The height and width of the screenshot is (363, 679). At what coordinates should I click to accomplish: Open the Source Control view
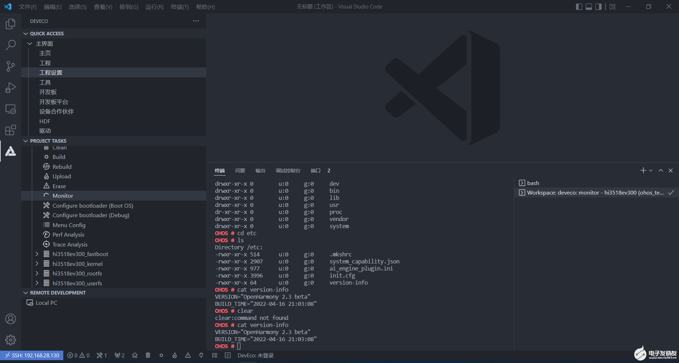tap(11, 66)
